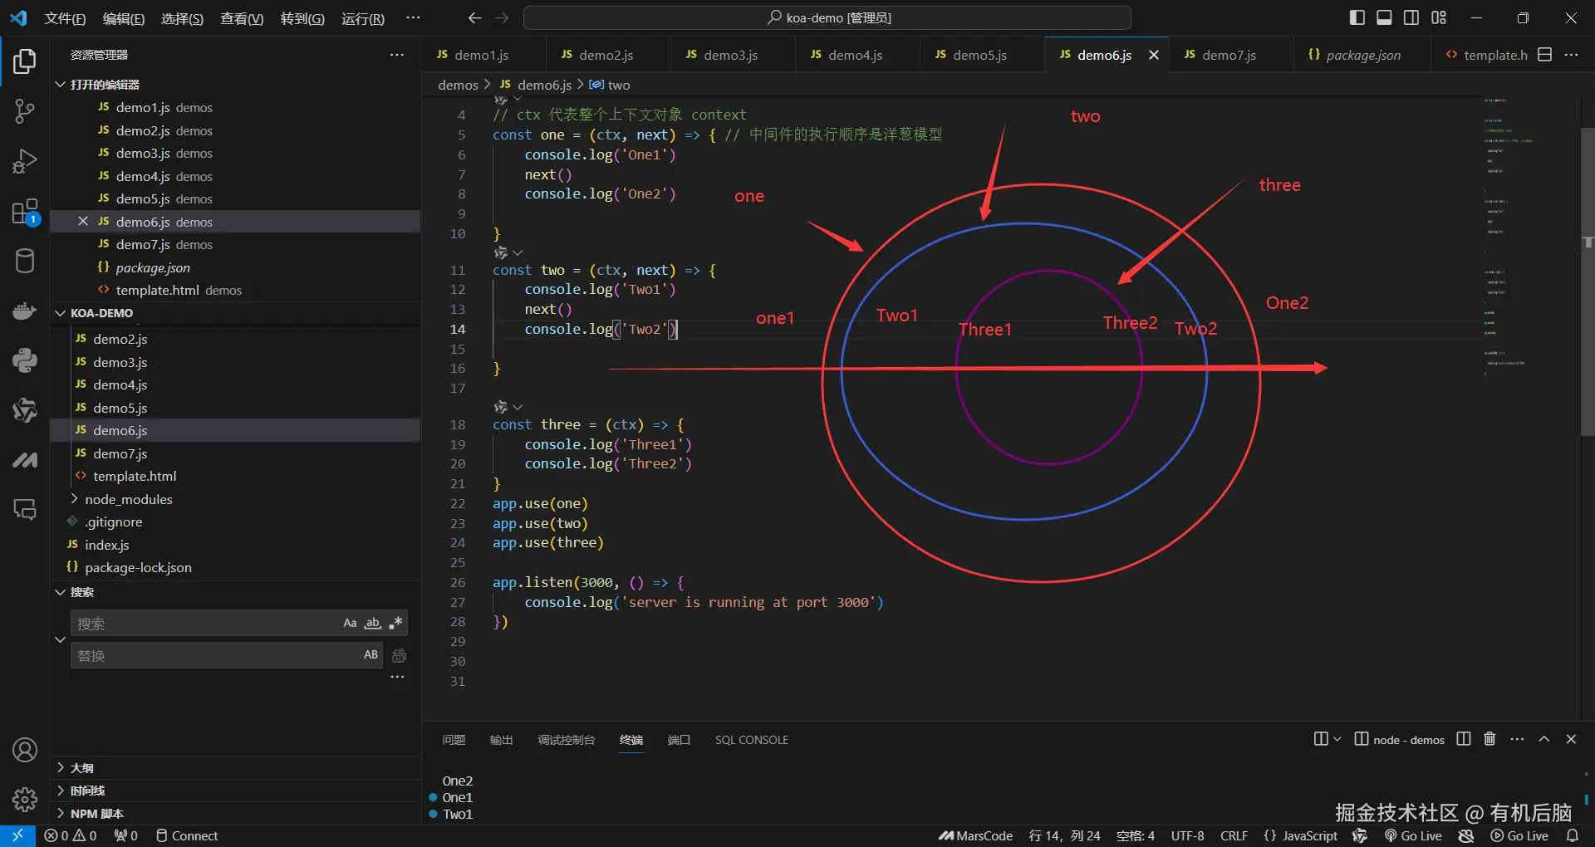Open the Python activity bar icon
The width and height of the screenshot is (1595, 847).
pyautogui.click(x=25, y=360)
